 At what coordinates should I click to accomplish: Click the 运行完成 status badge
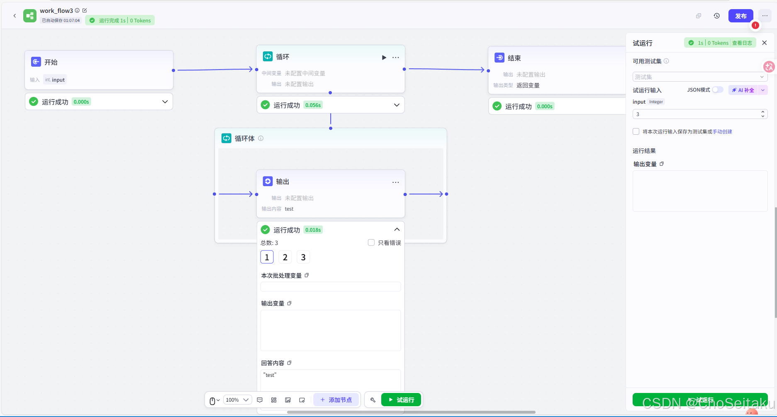click(x=120, y=20)
